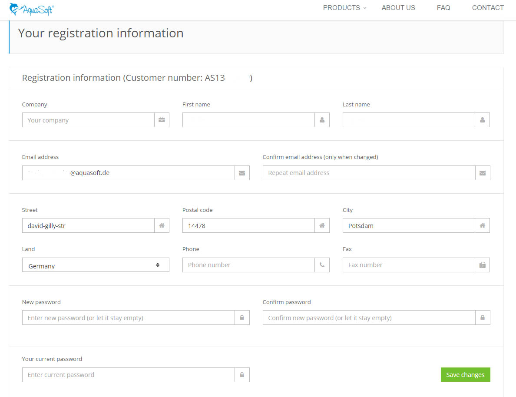Screen dimensions: 516x397
Task: Click the fax machine icon beside Fax field
Action: (x=482, y=265)
